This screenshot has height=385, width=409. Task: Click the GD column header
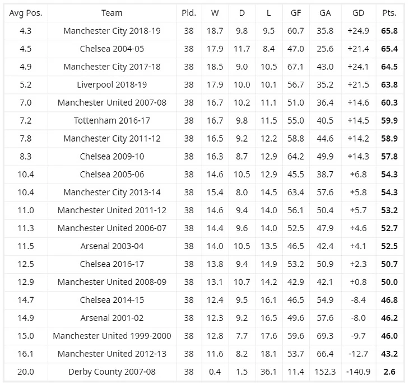point(358,13)
